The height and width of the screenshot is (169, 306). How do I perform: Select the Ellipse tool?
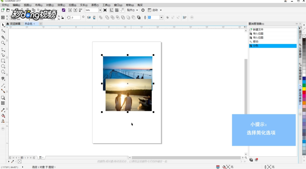tap(3, 66)
